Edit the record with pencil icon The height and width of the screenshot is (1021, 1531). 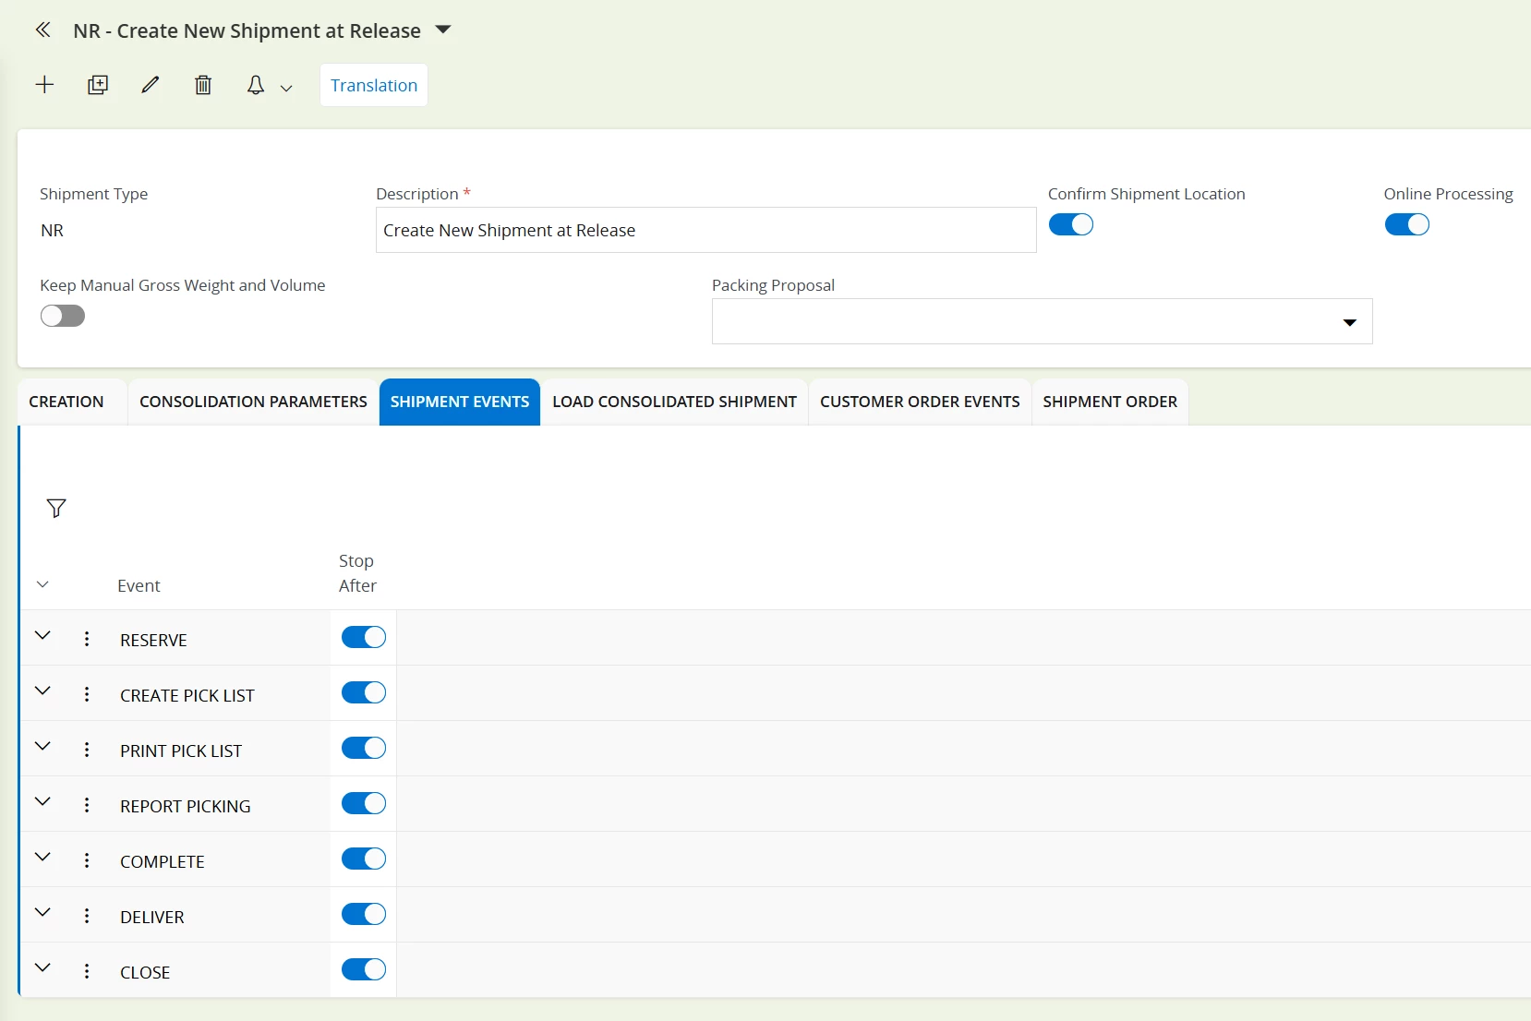point(151,85)
